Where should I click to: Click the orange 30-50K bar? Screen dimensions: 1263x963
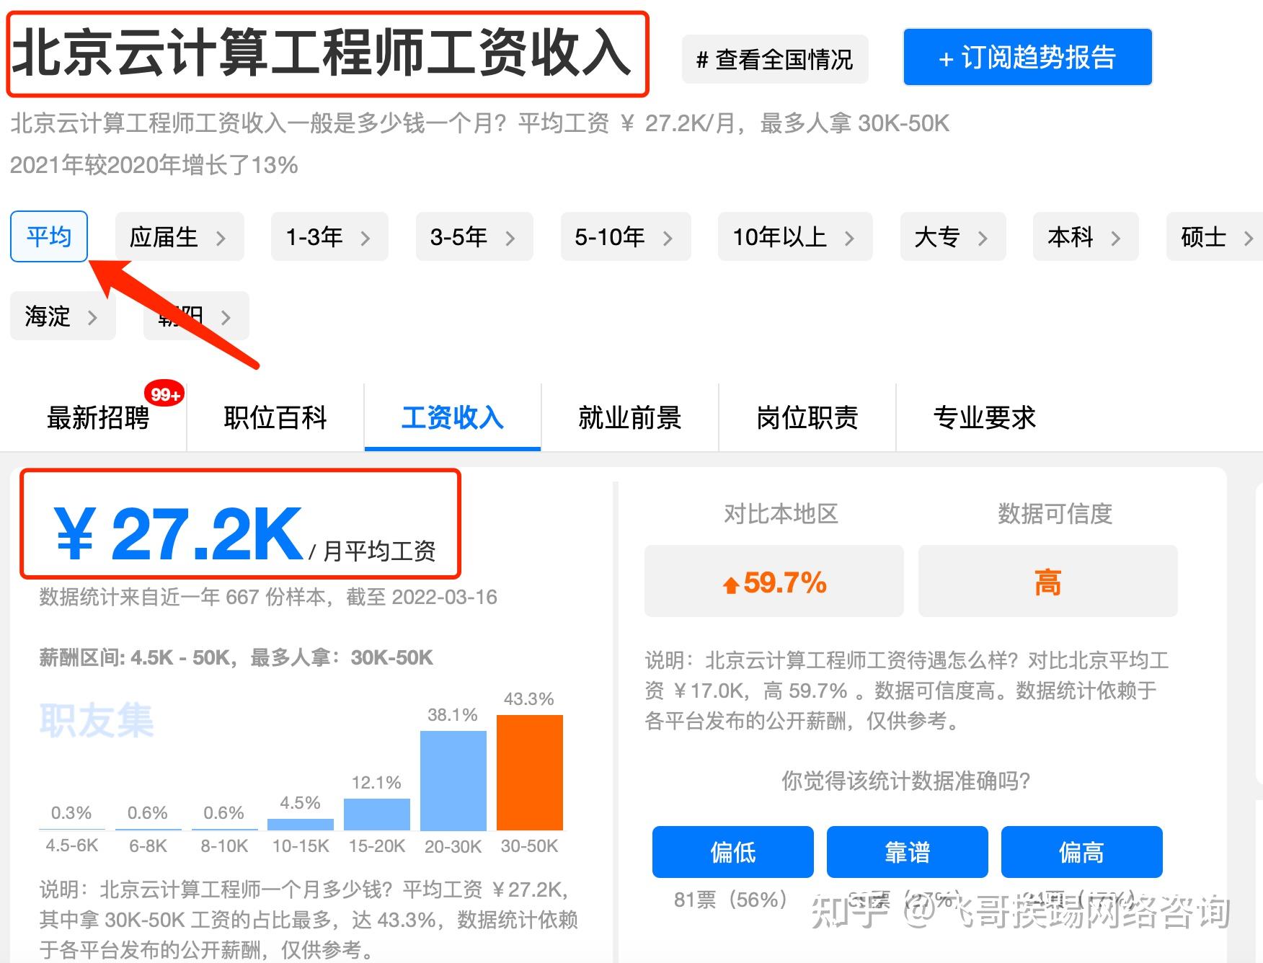pyautogui.click(x=530, y=772)
